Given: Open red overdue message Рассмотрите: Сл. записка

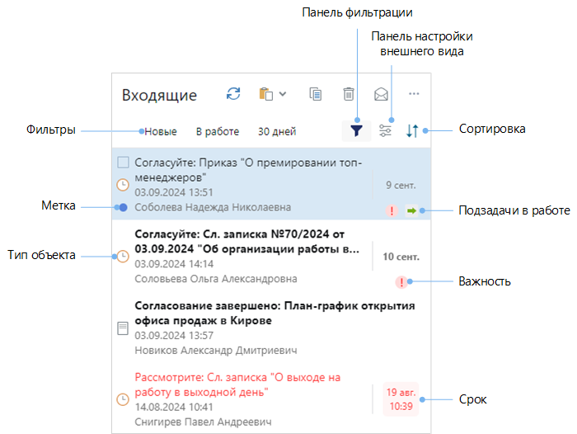Looking at the screenshot, I should coord(237,384).
